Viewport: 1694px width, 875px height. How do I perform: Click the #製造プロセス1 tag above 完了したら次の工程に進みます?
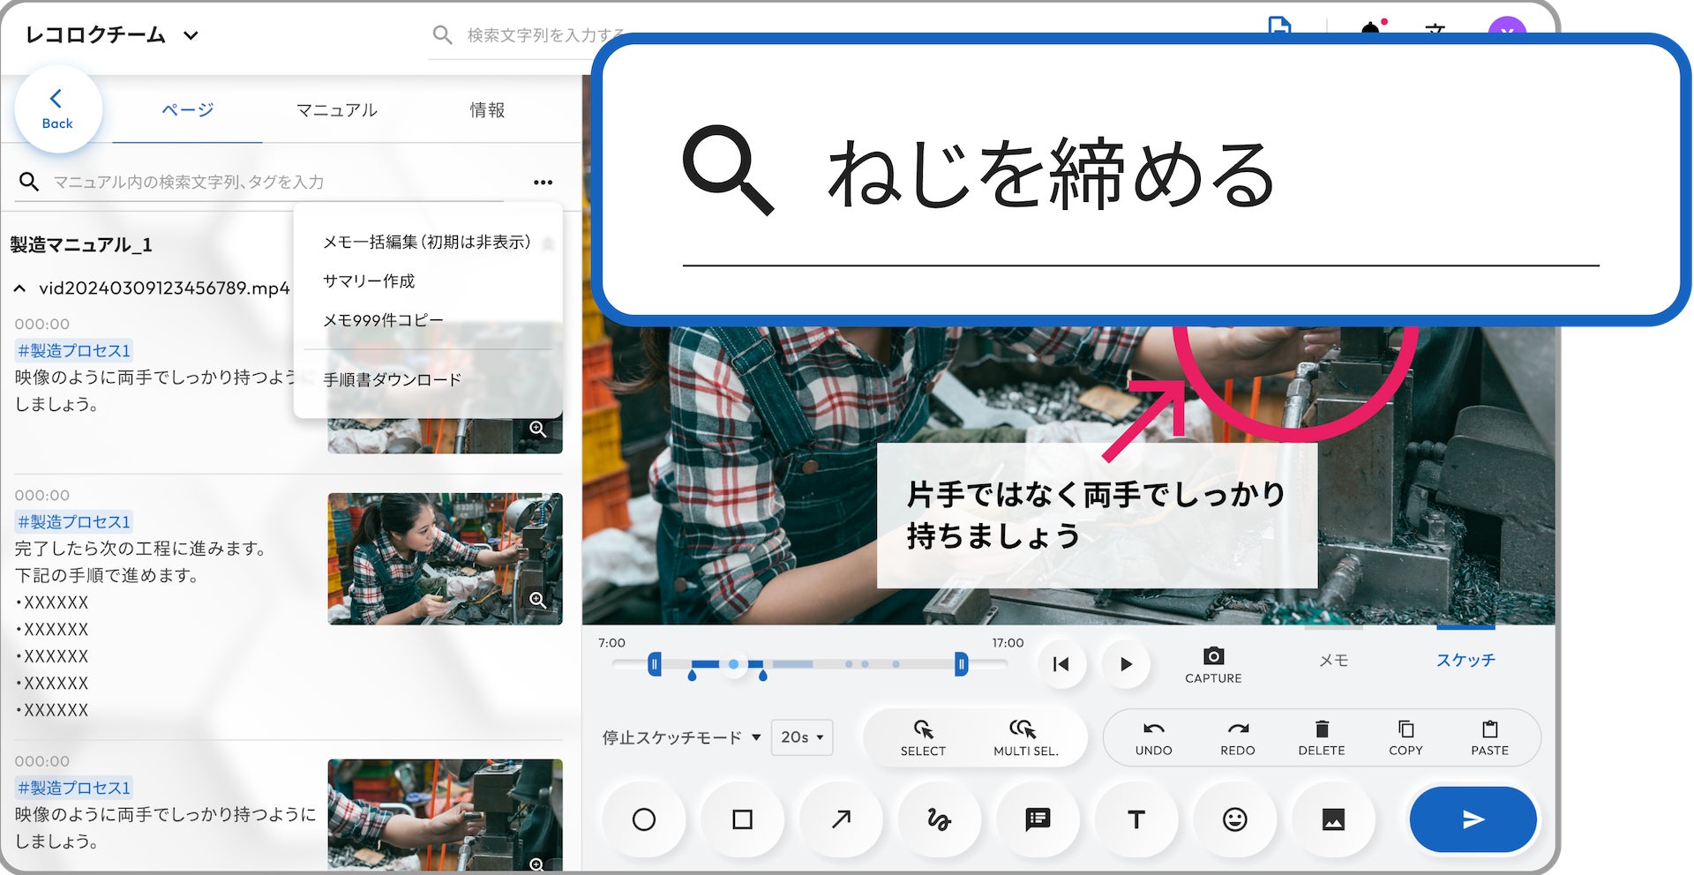74,521
